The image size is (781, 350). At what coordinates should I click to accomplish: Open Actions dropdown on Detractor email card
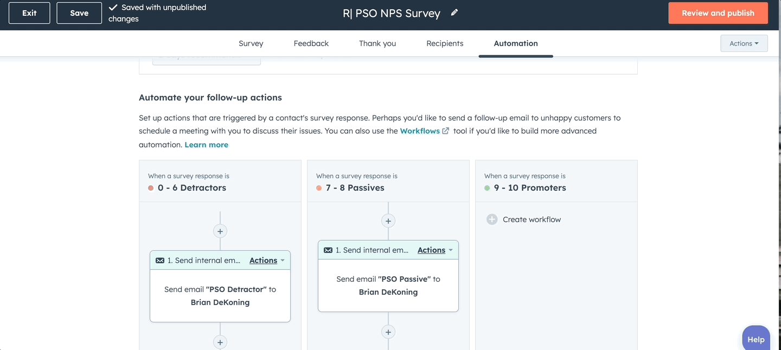coord(267,261)
